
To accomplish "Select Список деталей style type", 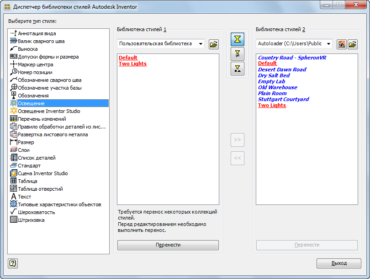I will click(37, 158).
